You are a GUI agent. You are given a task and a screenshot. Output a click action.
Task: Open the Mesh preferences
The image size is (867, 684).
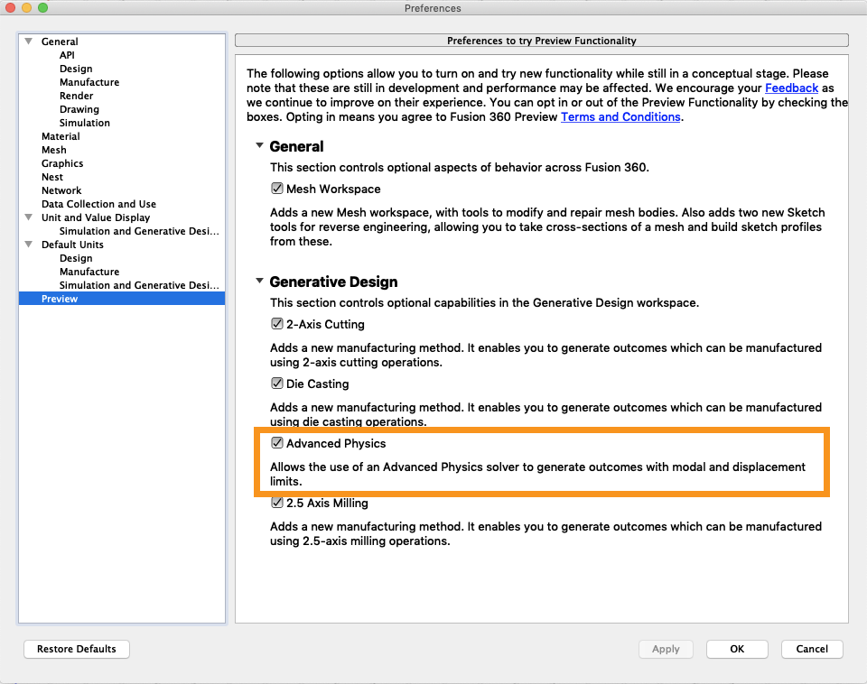coord(54,150)
